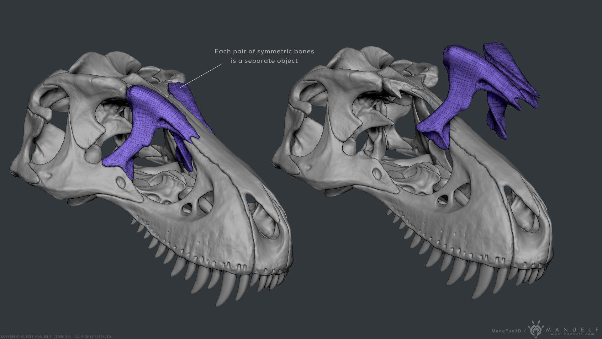Image resolution: width=602 pixels, height=339 pixels.
Task: Click the www.manuelf.com website text
Action: pyautogui.click(x=573, y=334)
